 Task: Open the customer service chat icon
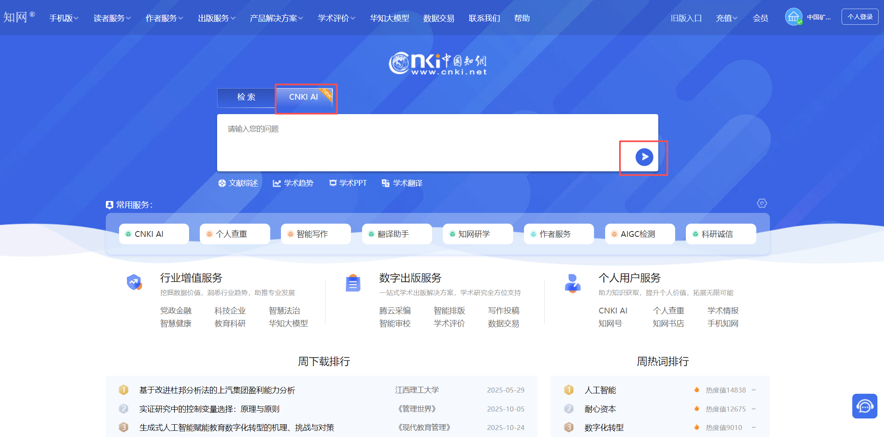click(864, 406)
